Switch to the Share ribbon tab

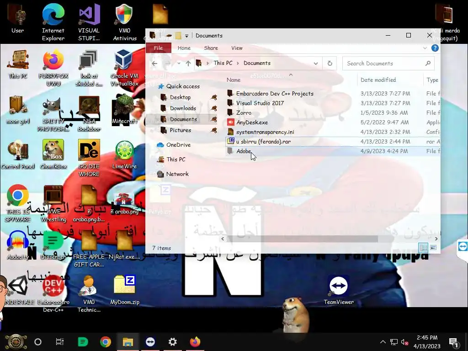point(211,48)
